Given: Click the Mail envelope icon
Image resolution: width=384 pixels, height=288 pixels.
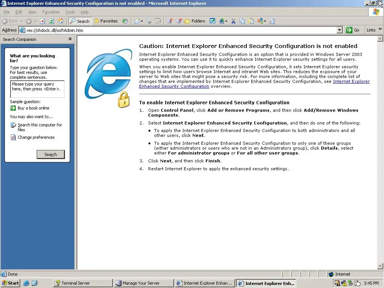Looking at the screenshot, I should pyautogui.click(x=137, y=21).
